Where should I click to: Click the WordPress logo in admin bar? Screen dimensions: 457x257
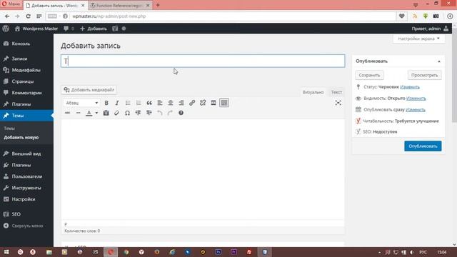pyautogui.click(x=6, y=29)
